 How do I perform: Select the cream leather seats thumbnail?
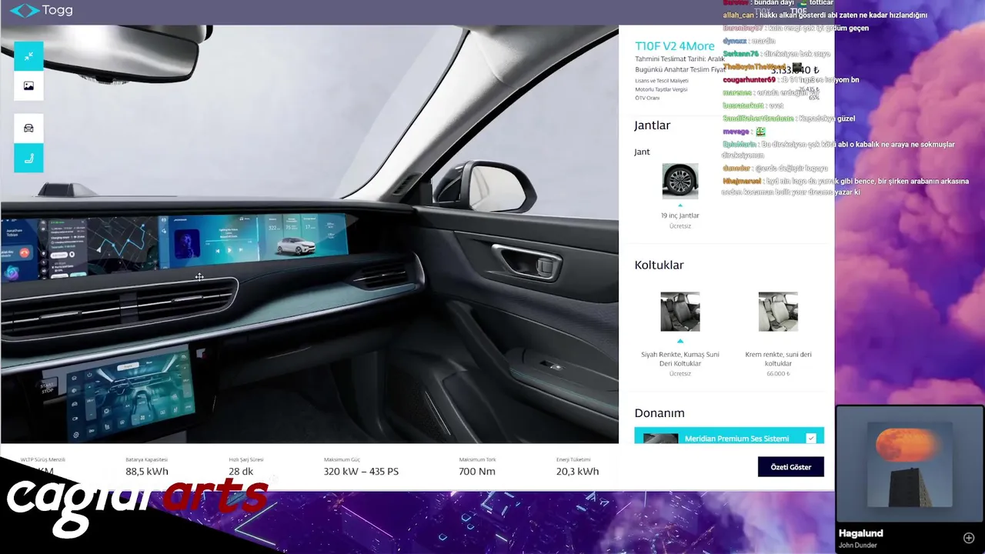pyautogui.click(x=778, y=312)
